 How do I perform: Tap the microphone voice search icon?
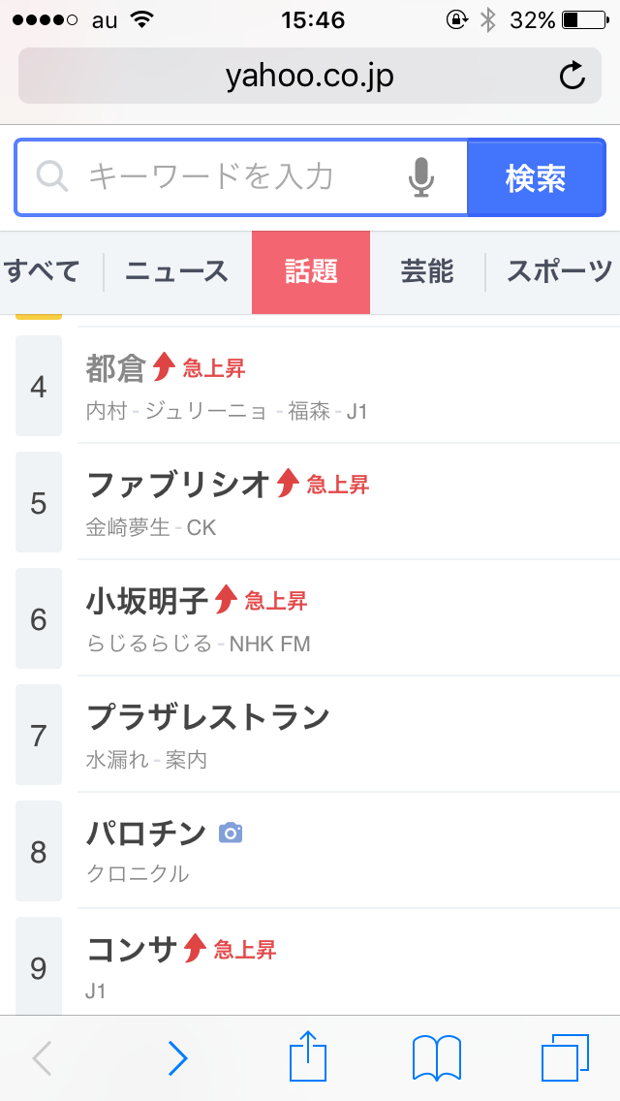[420, 177]
